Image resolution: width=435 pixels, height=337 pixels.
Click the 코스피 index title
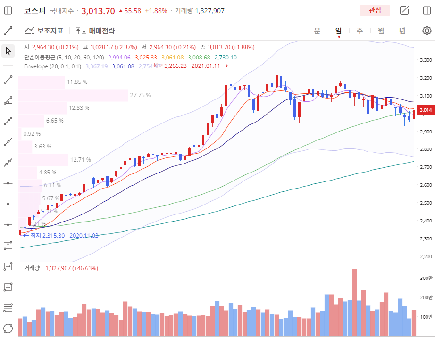click(34, 10)
